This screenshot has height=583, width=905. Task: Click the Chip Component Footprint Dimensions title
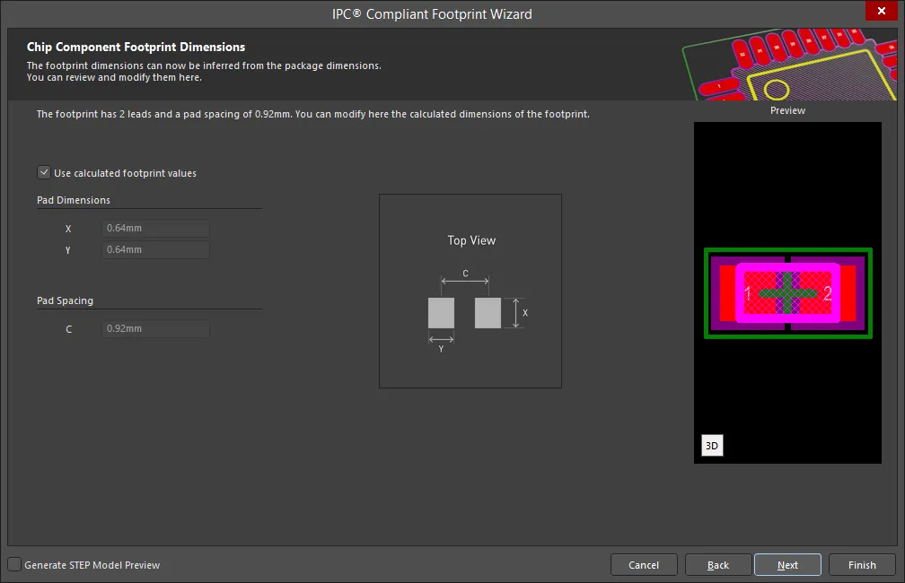136,47
